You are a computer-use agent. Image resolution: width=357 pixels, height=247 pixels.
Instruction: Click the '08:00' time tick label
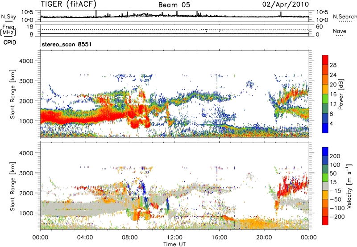[x=130, y=238]
